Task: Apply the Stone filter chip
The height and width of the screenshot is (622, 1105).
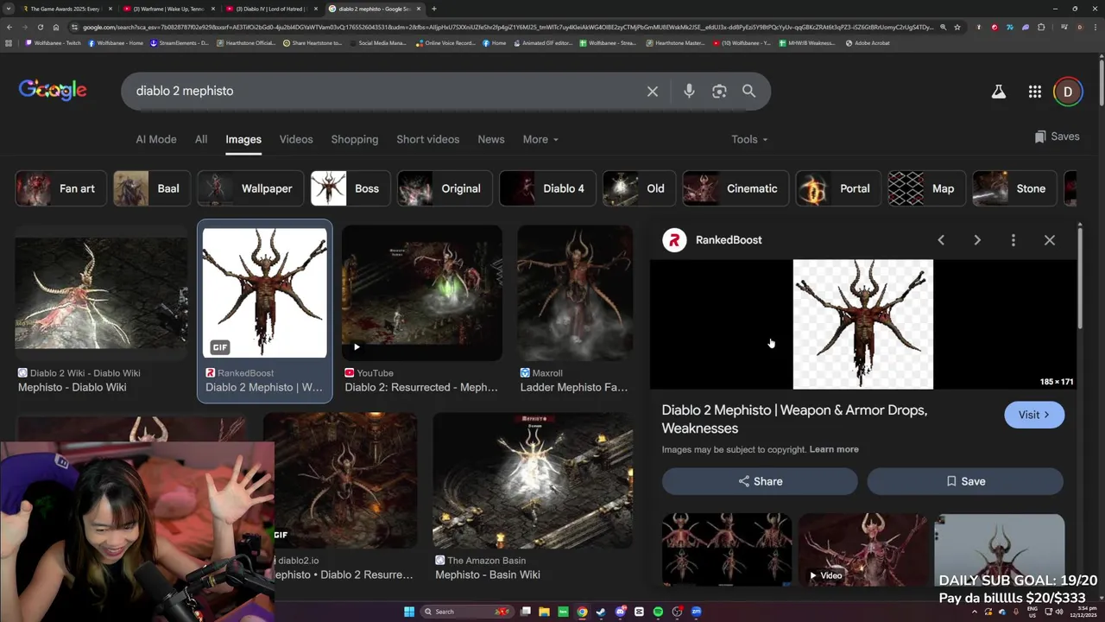Action: (x=1014, y=188)
